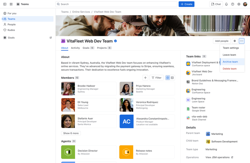Screen dimensions: 250x163
Task: Click the Teams logo in the header
Action: pos(18,4)
